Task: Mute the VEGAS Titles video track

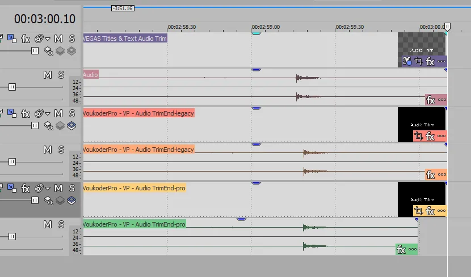Action: point(58,39)
